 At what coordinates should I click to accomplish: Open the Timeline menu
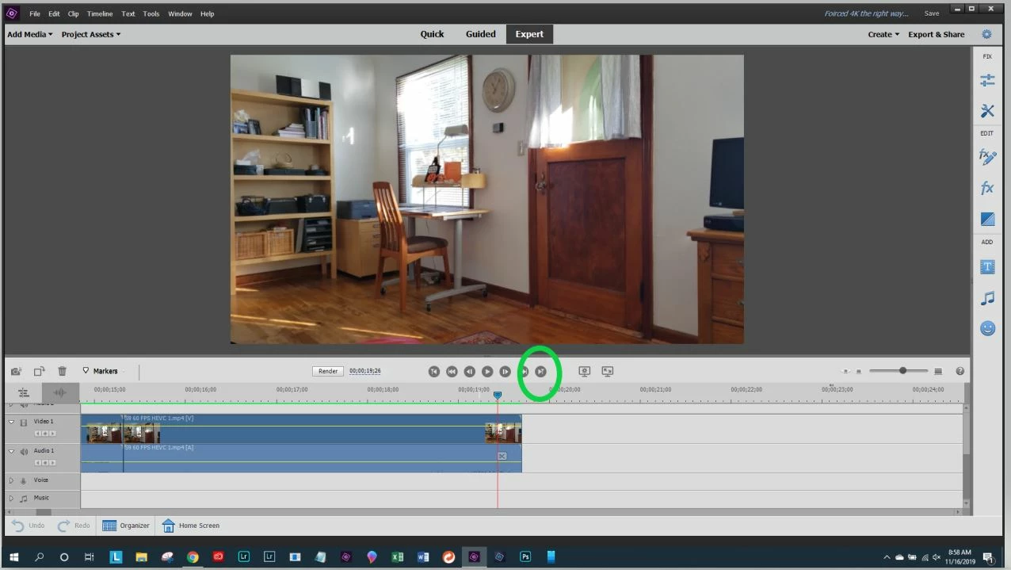click(100, 13)
